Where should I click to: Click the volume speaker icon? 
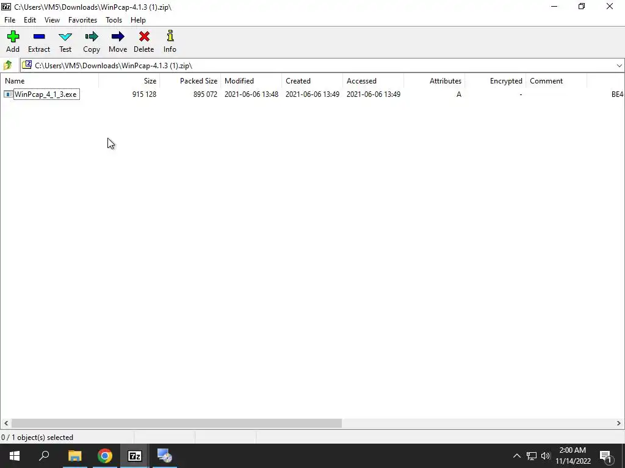click(545, 456)
